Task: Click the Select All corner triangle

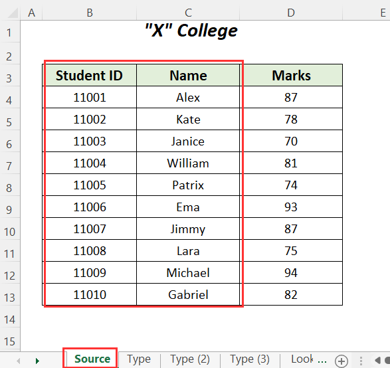Action: click(13, 13)
